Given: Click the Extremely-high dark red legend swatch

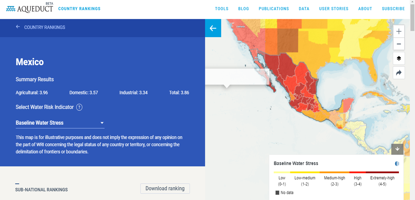Looking at the screenshot, I should click(x=382, y=172).
